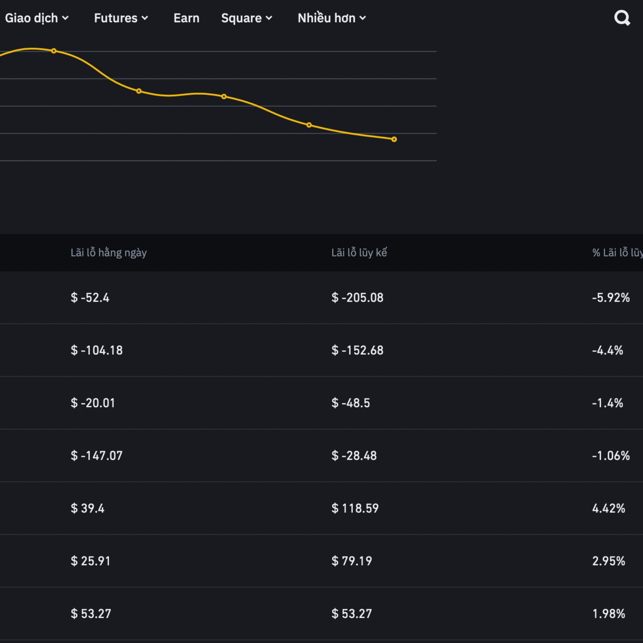Viewport: 643px width, 643px height.
Task: Click the $ 25.91 daily profit value
Action: (91, 561)
